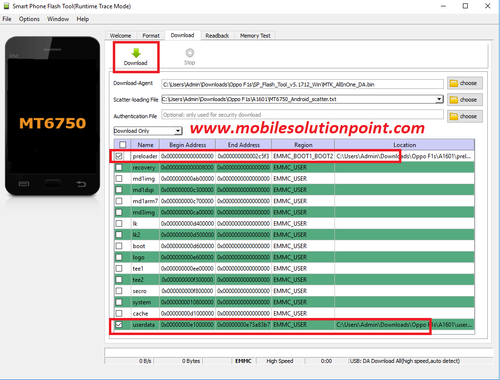
Task: Choose Download-Agent file via folder button
Action: click(465, 83)
